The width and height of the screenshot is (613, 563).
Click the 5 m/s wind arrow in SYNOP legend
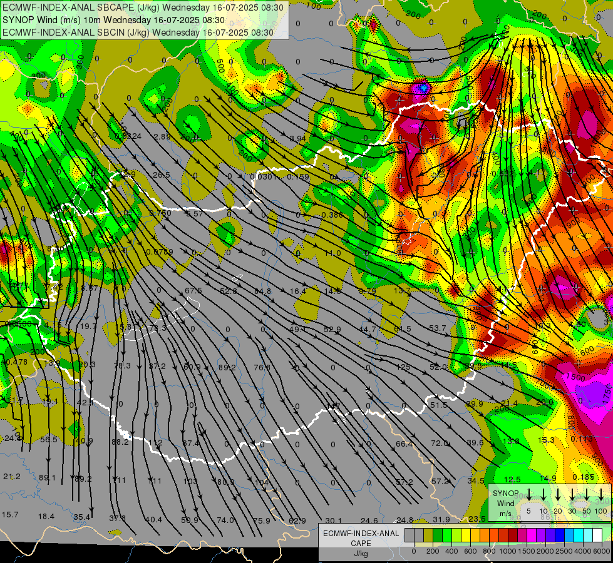[x=529, y=495]
